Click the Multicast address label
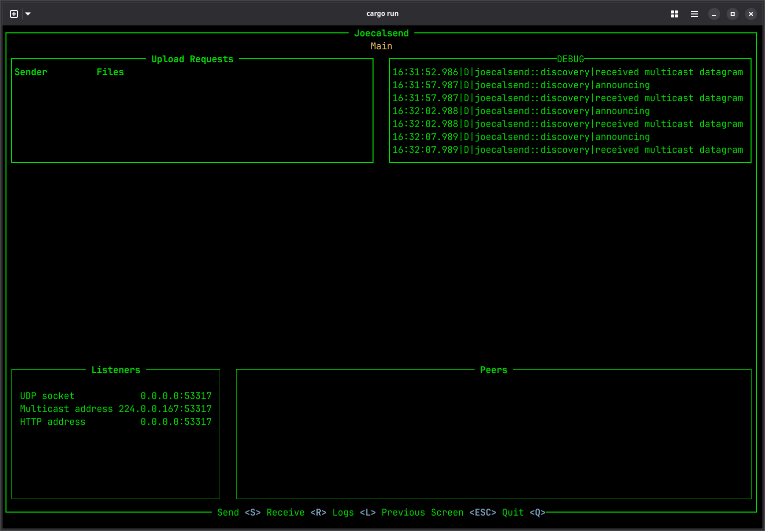 66,409
